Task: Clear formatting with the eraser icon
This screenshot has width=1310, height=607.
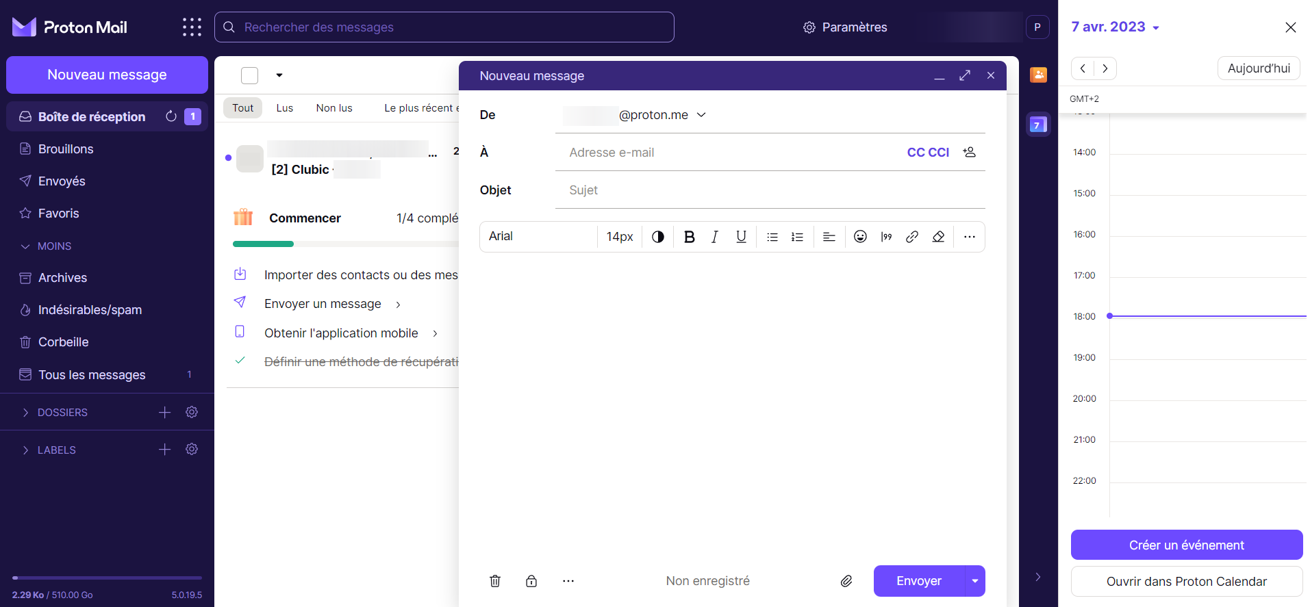Action: click(938, 237)
